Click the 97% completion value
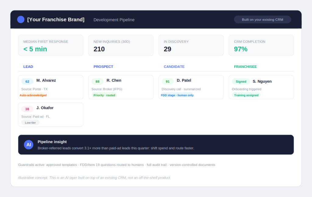 241,49
